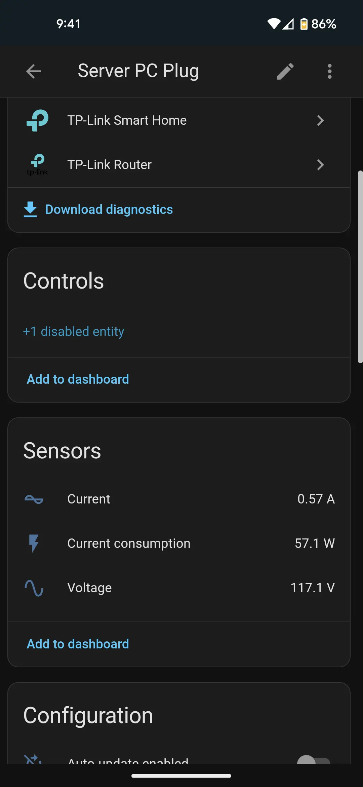Tap the Download diagnostics link

[x=109, y=210]
